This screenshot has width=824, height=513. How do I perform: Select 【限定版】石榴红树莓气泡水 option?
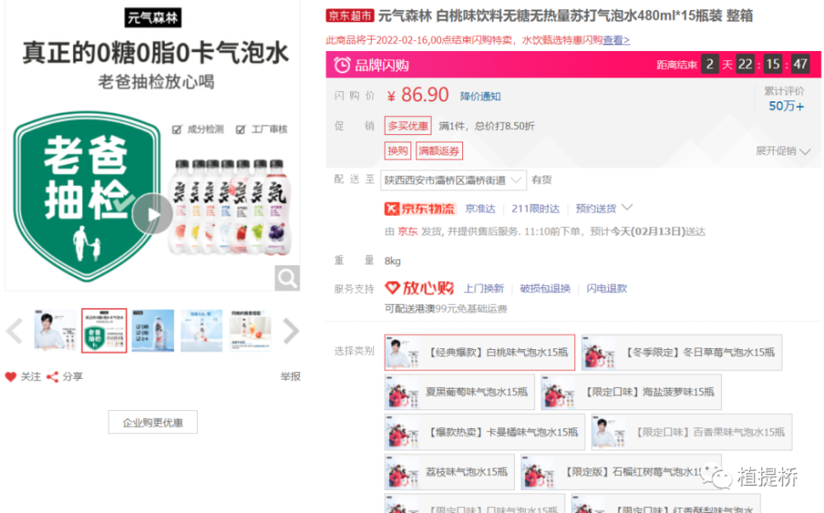click(620, 472)
